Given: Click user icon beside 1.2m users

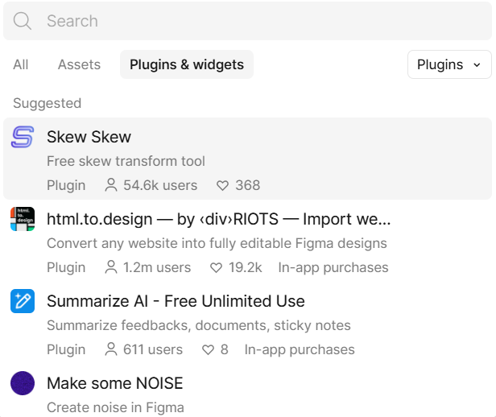Looking at the screenshot, I should point(111,267).
